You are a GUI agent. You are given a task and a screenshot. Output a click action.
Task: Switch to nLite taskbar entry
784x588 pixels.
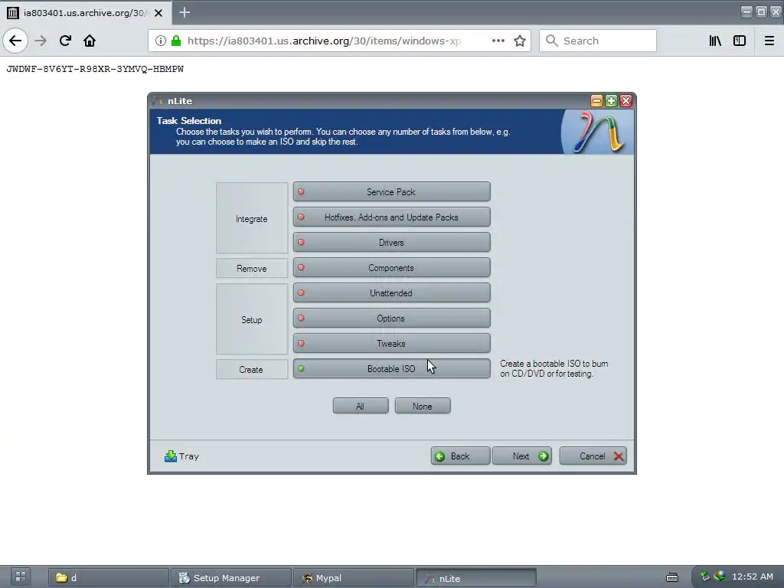click(x=476, y=578)
